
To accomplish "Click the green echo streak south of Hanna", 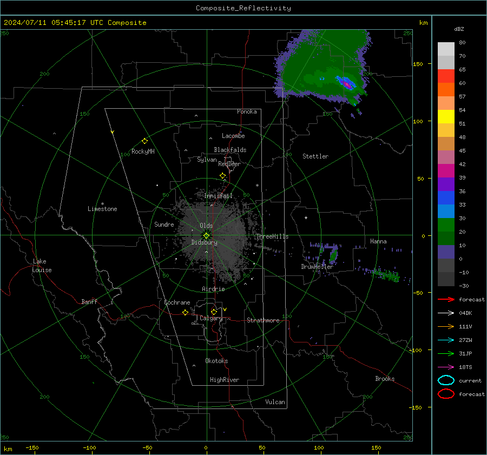I will click(x=387, y=275).
